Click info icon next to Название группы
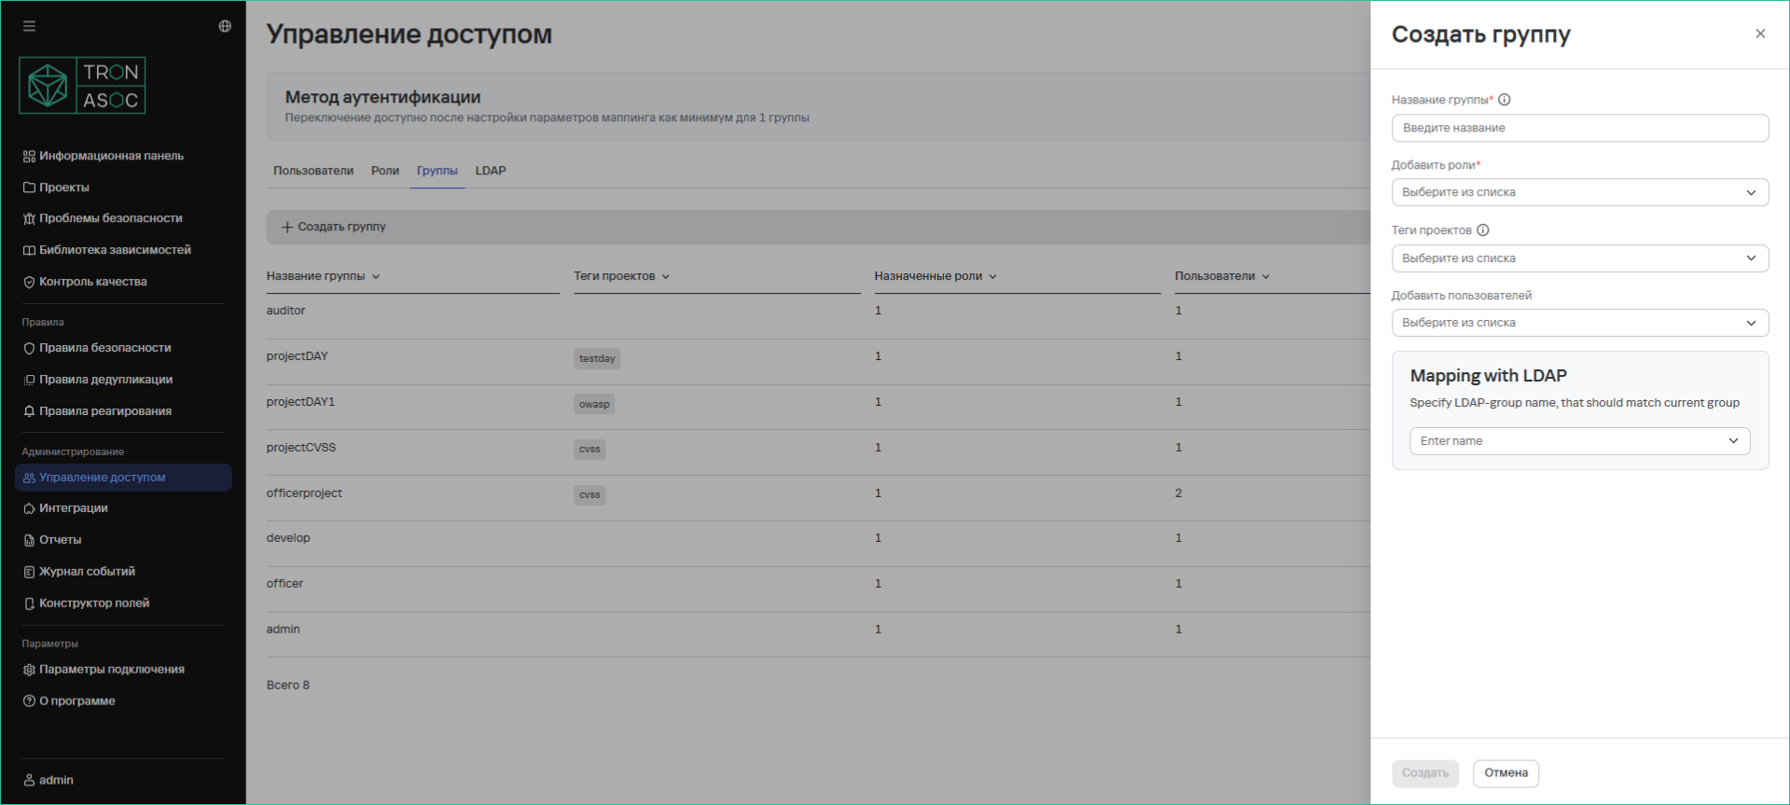 1505,100
